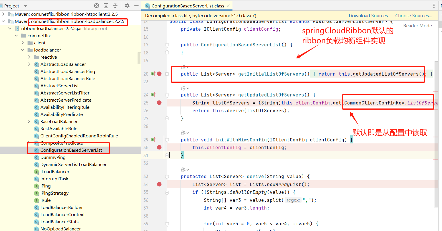Click the Collapse All icon in Project toolbar
Image resolution: width=442 pixels, height=231 pixels.
pos(115,6)
